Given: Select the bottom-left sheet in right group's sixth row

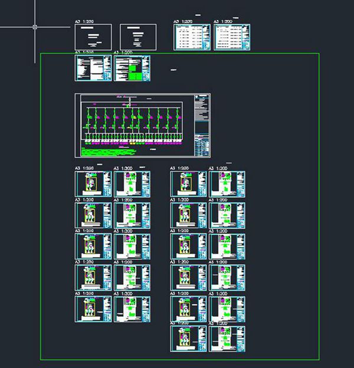Looking at the screenshot, I should pos(188,339).
